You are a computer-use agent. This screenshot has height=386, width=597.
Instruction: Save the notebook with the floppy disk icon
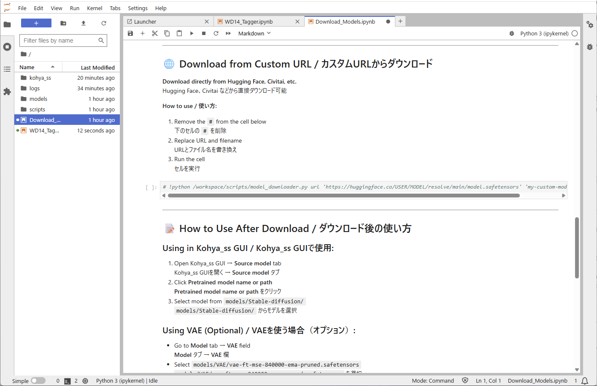pyautogui.click(x=130, y=33)
